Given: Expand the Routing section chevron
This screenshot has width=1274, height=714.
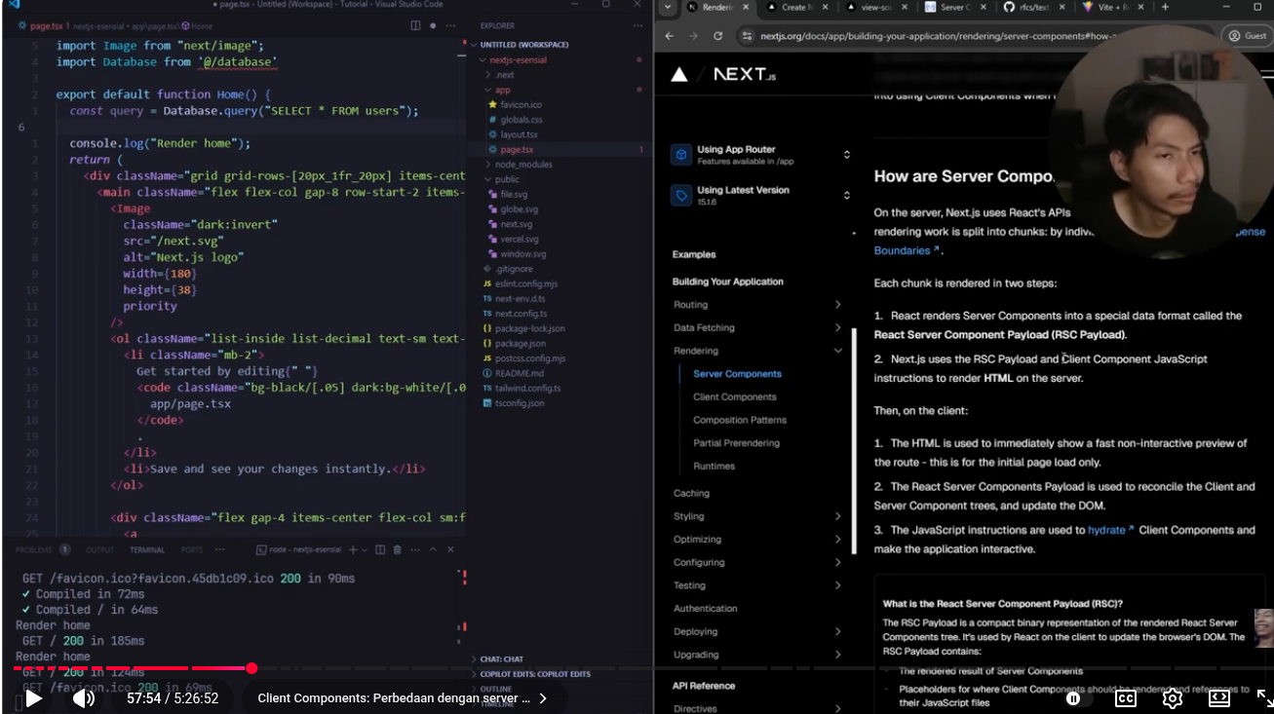Looking at the screenshot, I should 837,305.
